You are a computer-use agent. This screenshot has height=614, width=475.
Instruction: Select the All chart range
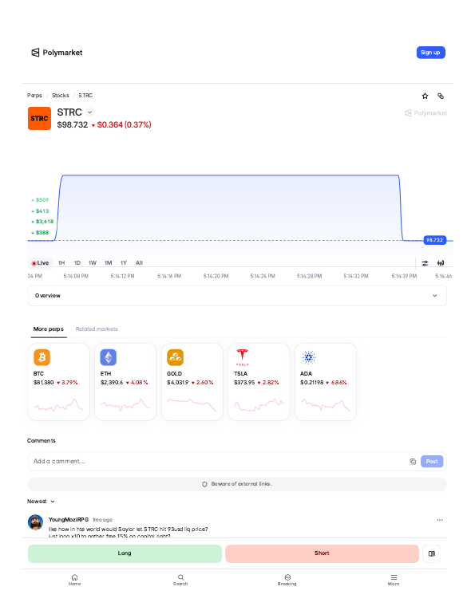tap(139, 263)
